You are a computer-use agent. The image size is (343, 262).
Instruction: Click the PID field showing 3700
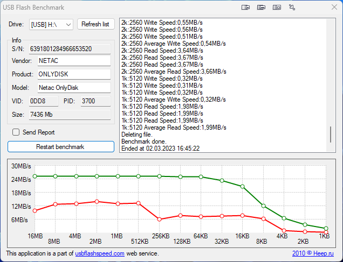[x=95, y=101]
